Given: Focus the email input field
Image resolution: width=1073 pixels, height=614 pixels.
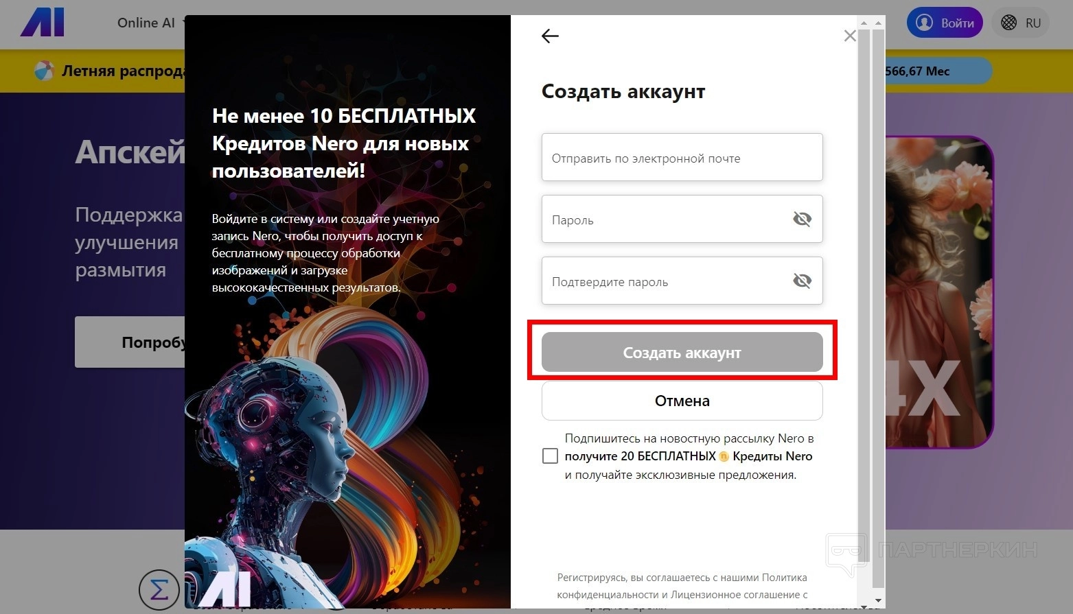Looking at the screenshot, I should point(682,157).
